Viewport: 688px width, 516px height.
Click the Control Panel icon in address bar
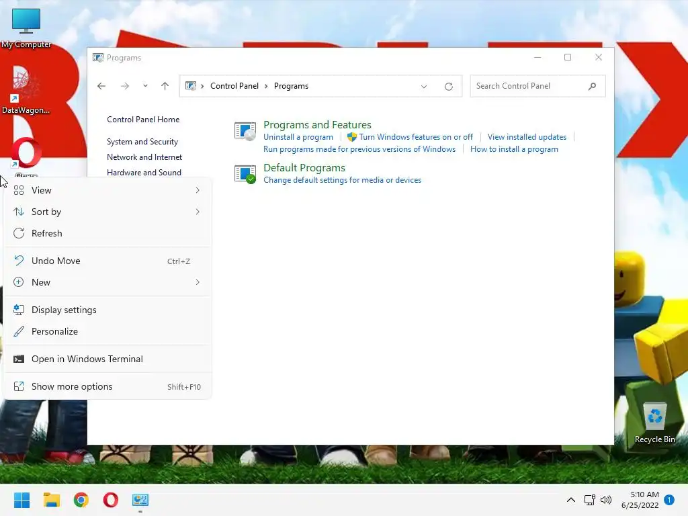[x=190, y=86]
